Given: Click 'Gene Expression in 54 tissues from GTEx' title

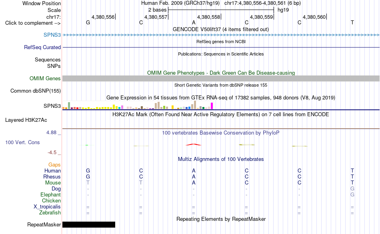Looking at the screenshot, I should coord(221,98).
